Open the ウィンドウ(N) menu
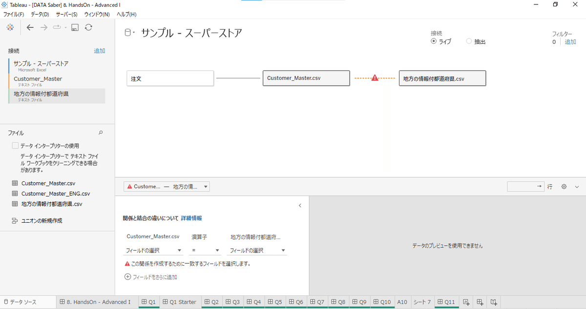Image resolution: width=586 pixels, height=309 pixels. pyautogui.click(x=97, y=14)
